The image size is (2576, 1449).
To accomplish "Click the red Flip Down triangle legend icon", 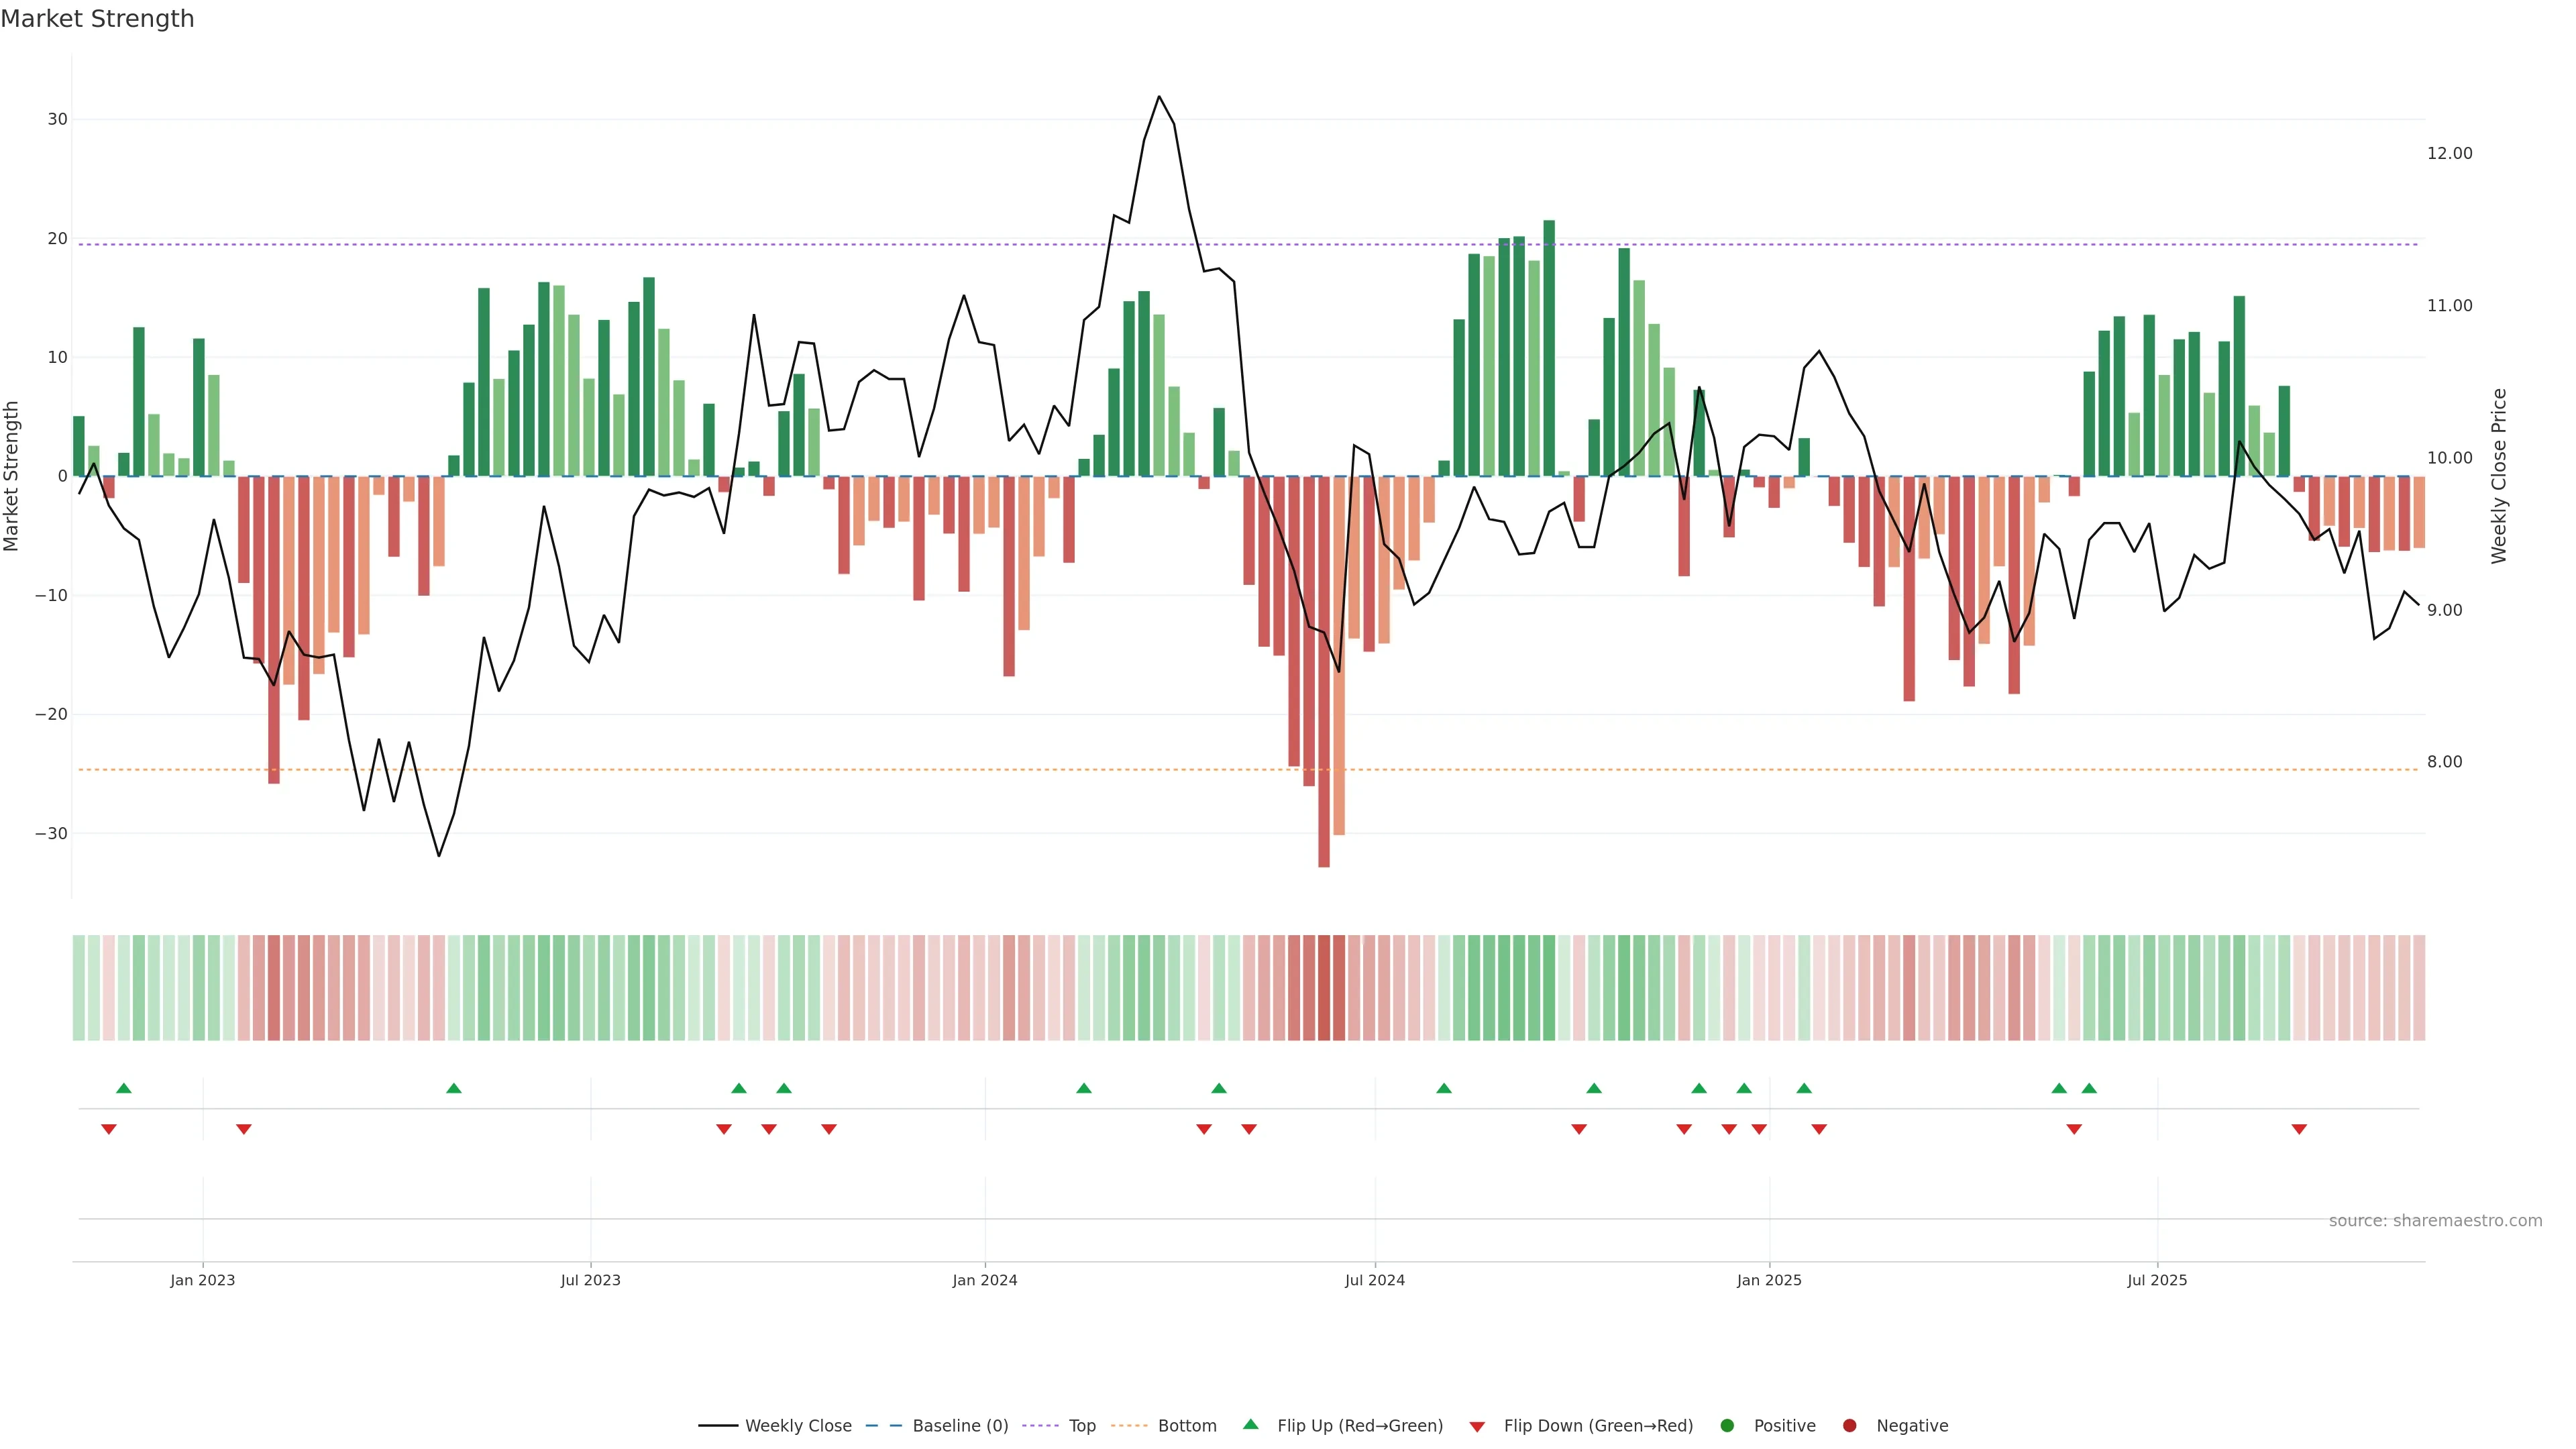I will [x=1476, y=1426].
